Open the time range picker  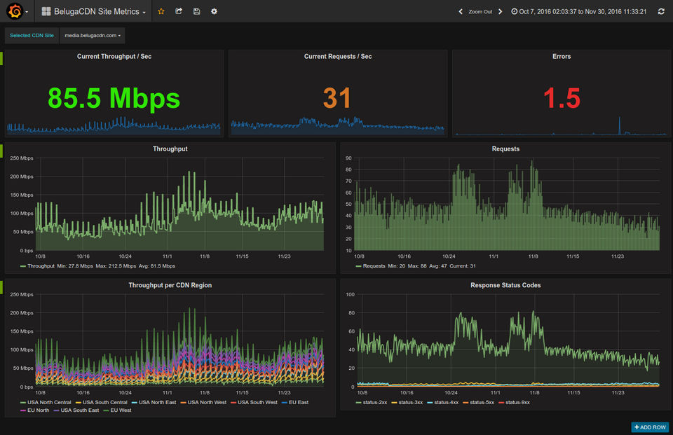pos(579,11)
